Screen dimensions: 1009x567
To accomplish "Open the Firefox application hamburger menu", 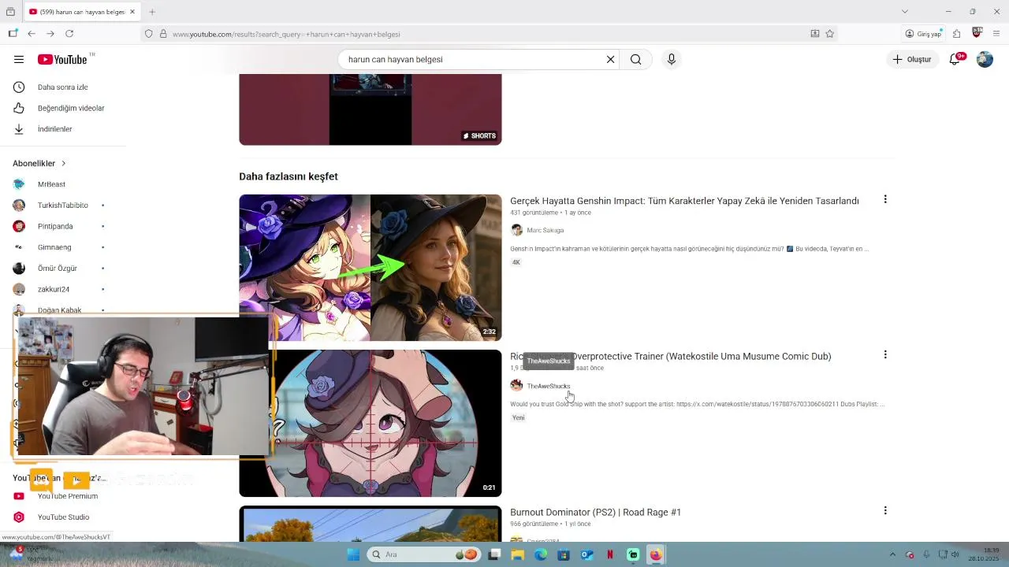I will point(996,34).
